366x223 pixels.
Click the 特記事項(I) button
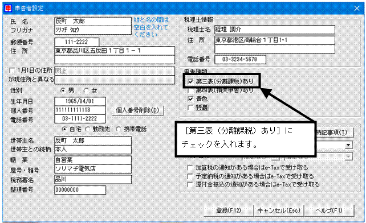(335, 133)
